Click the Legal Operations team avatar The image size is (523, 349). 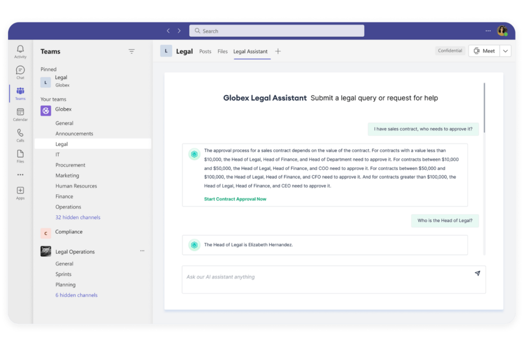(x=45, y=251)
